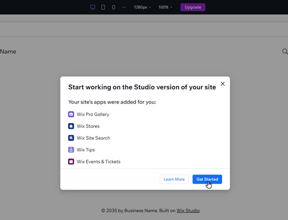
Task: Open the Wix Studio footer link
Action: tap(188, 210)
